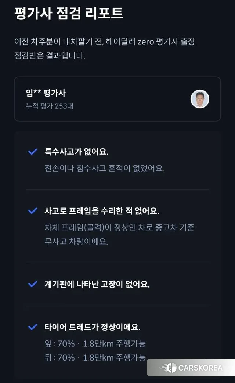235x383 pixels.
Task: Tap the 전손이나 침수사고 흔적이 없었어요 description
Action: click(104, 168)
